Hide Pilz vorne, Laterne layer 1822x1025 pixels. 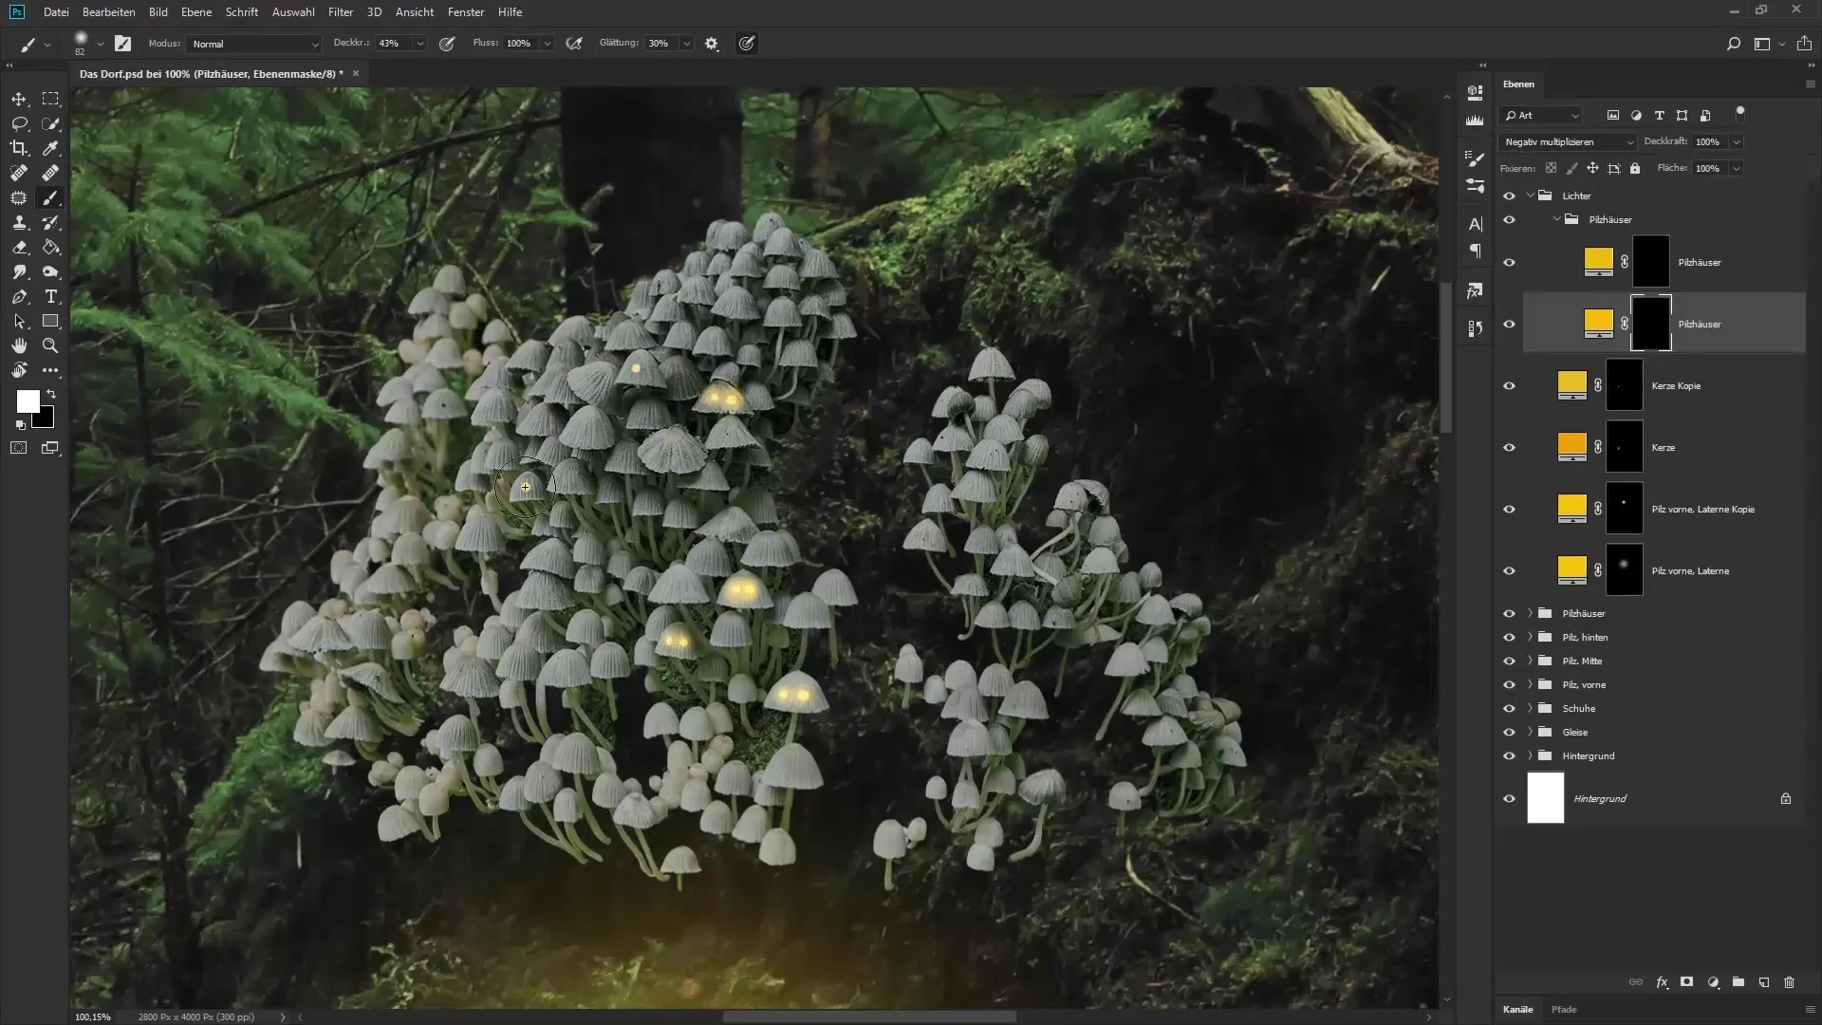(1509, 570)
